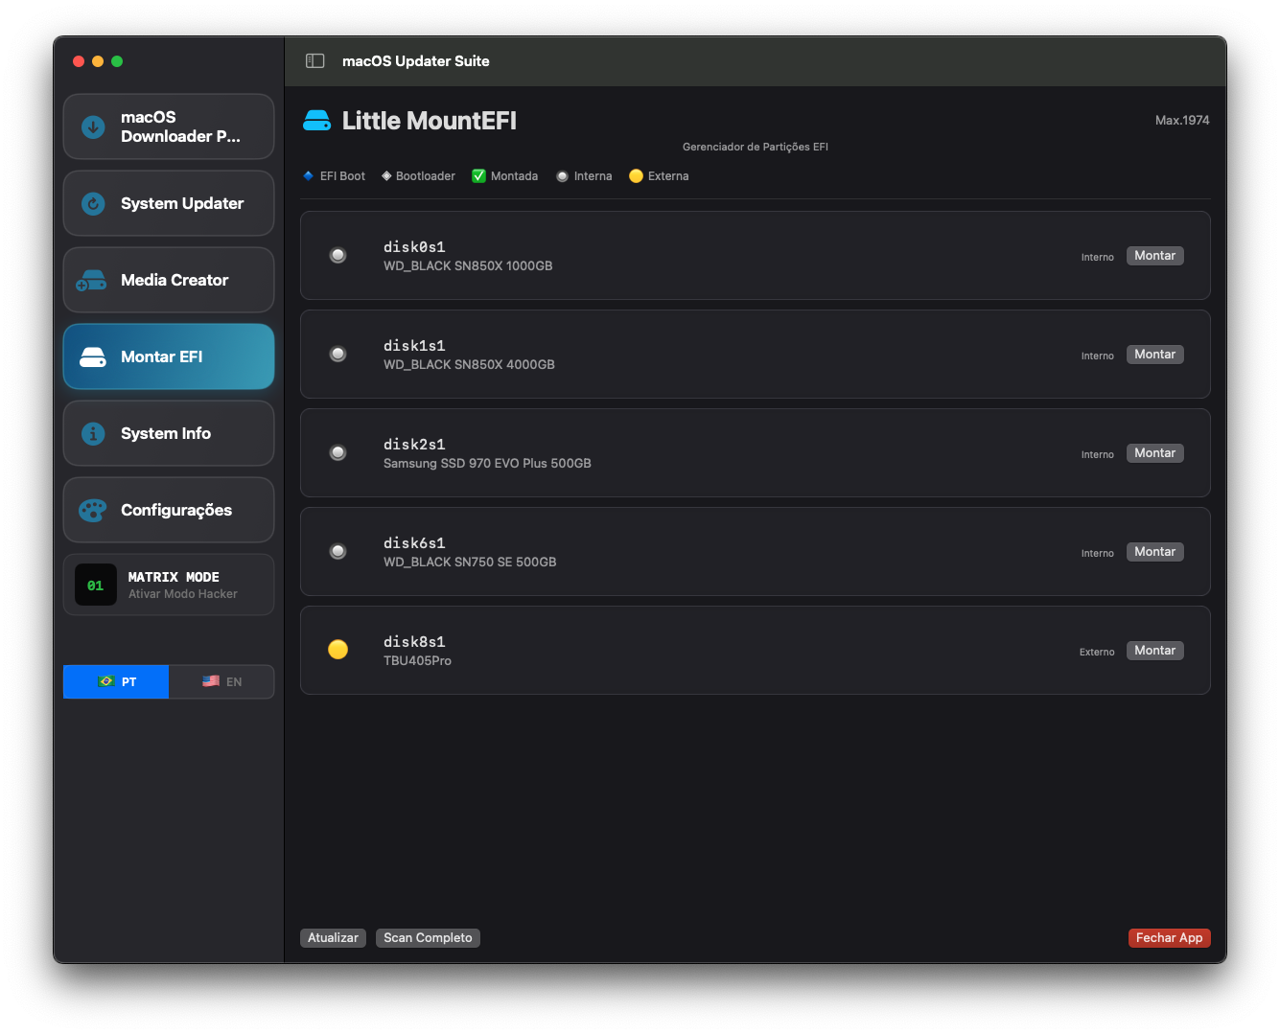The height and width of the screenshot is (1034, 1280).
Task: Switch language to EN
Action: pos(221,681)
